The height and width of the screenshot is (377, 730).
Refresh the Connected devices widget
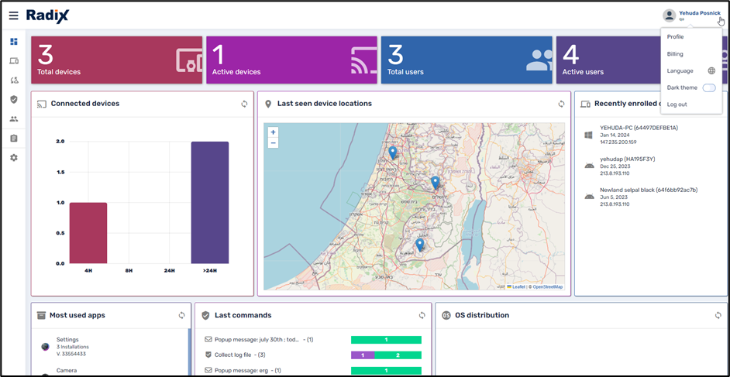pos(244,104)
